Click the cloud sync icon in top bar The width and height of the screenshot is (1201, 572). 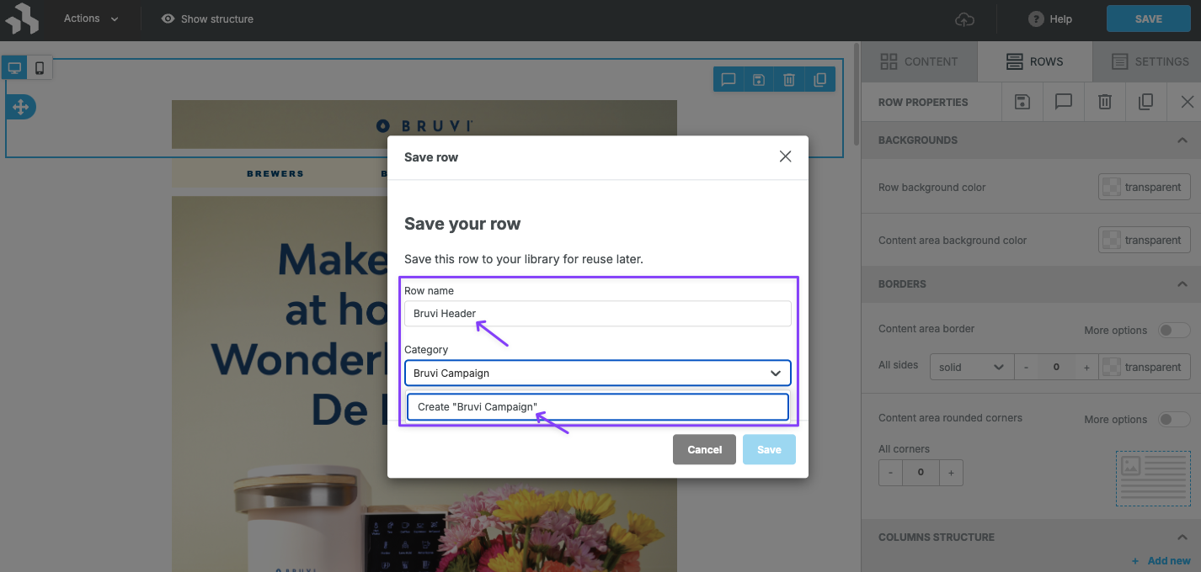(965, 19)
